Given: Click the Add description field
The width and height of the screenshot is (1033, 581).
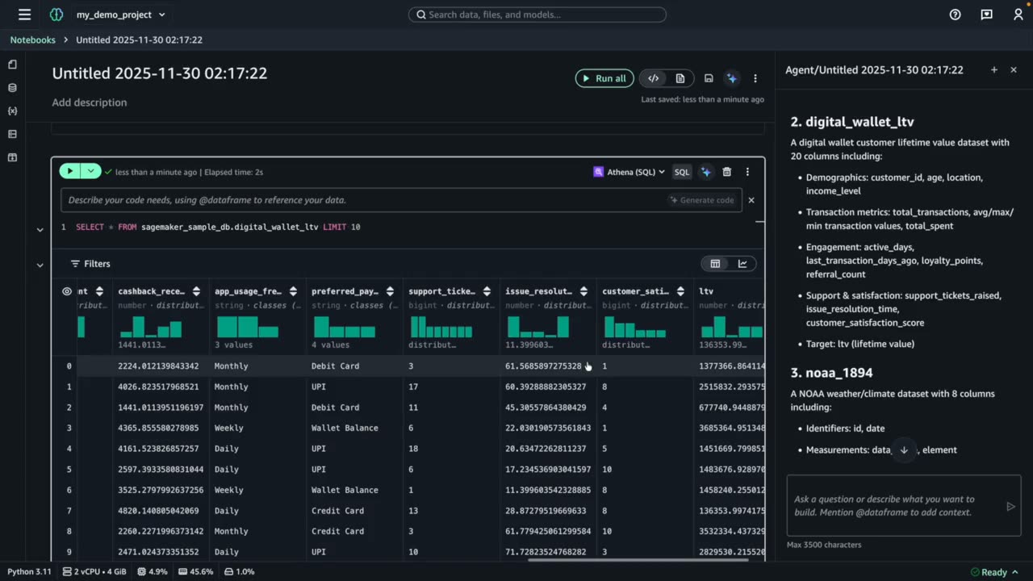Looking at the screenshot, I should click(x=90, y=102).
